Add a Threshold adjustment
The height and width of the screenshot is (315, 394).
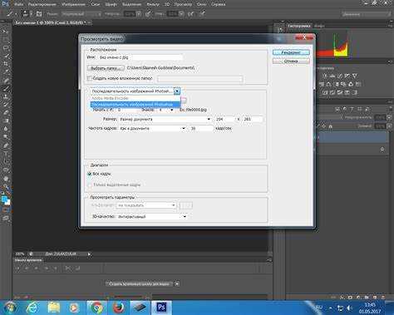340,92
